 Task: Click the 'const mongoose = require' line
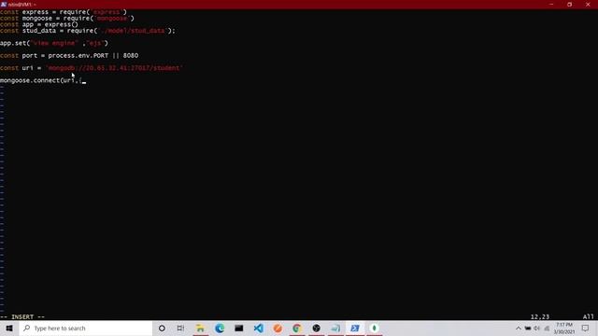point(67,19)
